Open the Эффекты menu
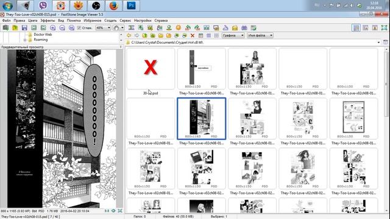390x219 pixels. [x=48, y=20]
